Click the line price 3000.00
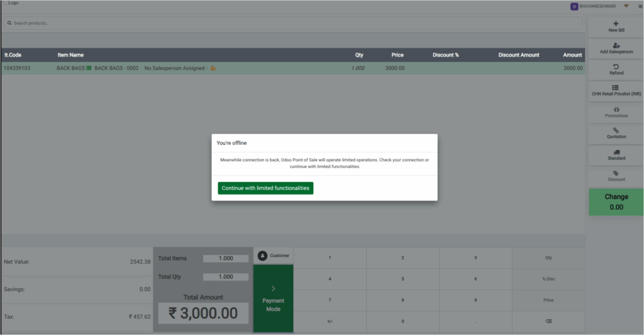 tap(395, 68)
